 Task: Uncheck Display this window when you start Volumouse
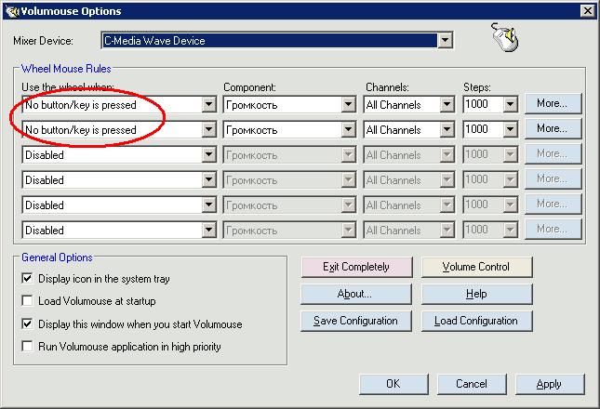27,323
